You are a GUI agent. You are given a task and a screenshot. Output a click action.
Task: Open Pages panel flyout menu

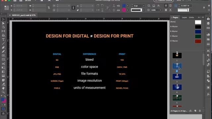[x=203, y=18]
